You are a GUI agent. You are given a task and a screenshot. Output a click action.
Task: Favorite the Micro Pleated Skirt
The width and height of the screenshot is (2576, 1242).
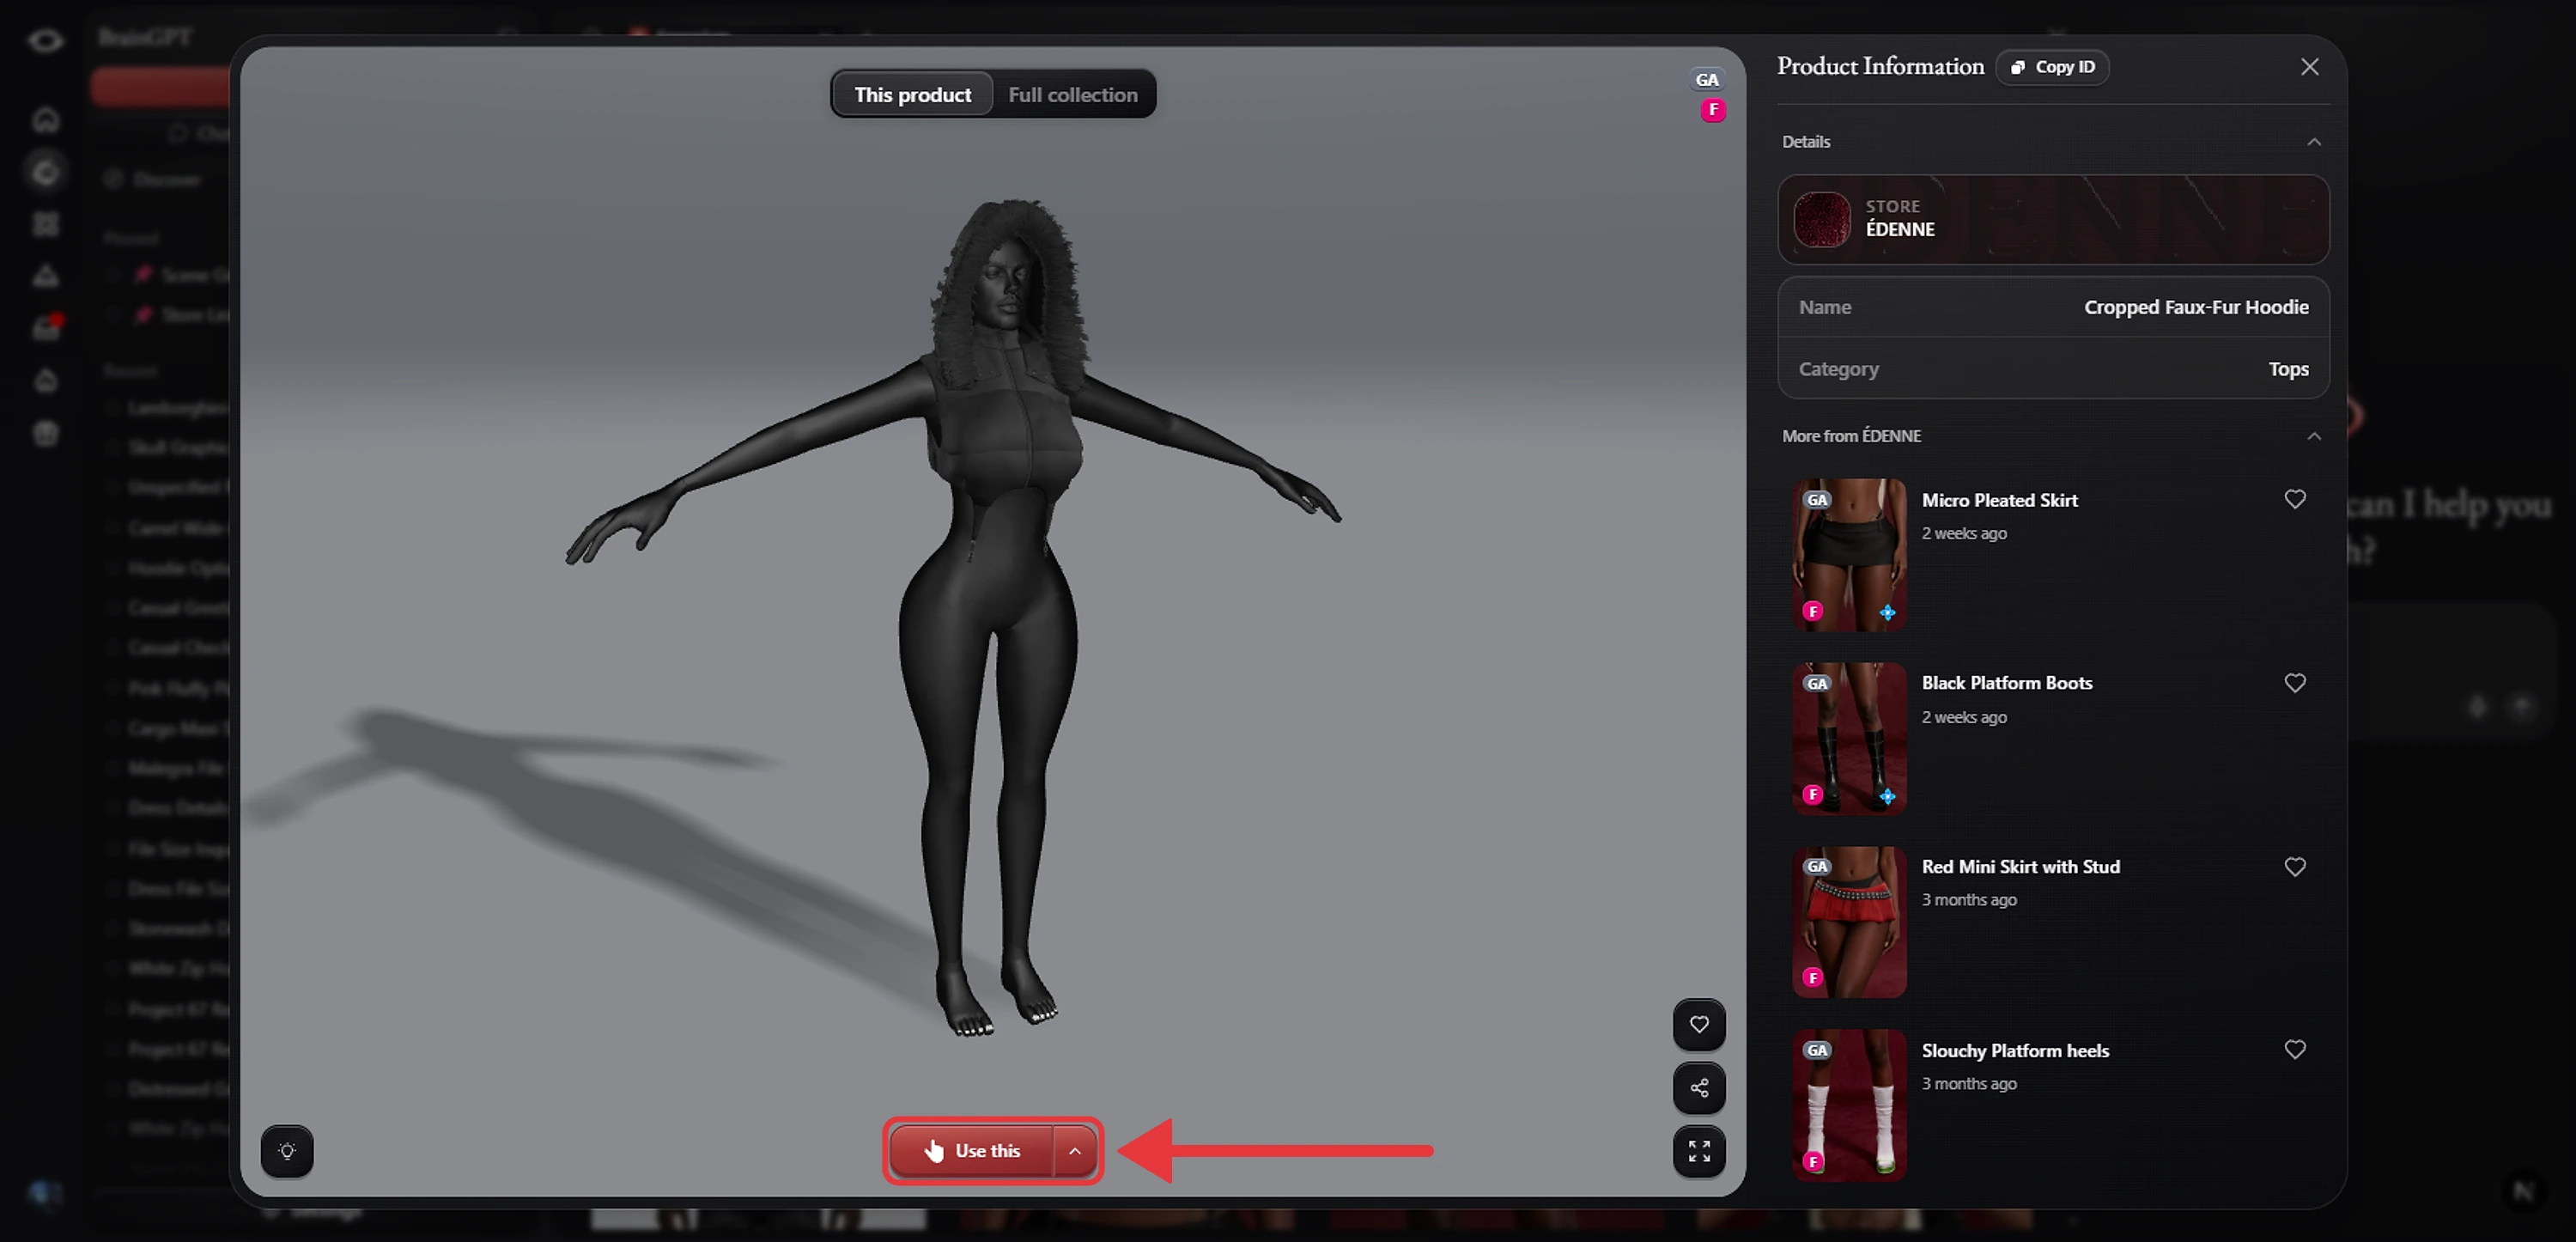(x=2294, y=499)
